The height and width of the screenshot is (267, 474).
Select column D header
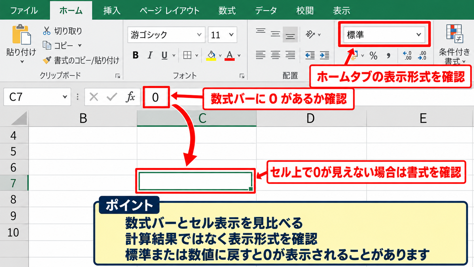[311, 118]
